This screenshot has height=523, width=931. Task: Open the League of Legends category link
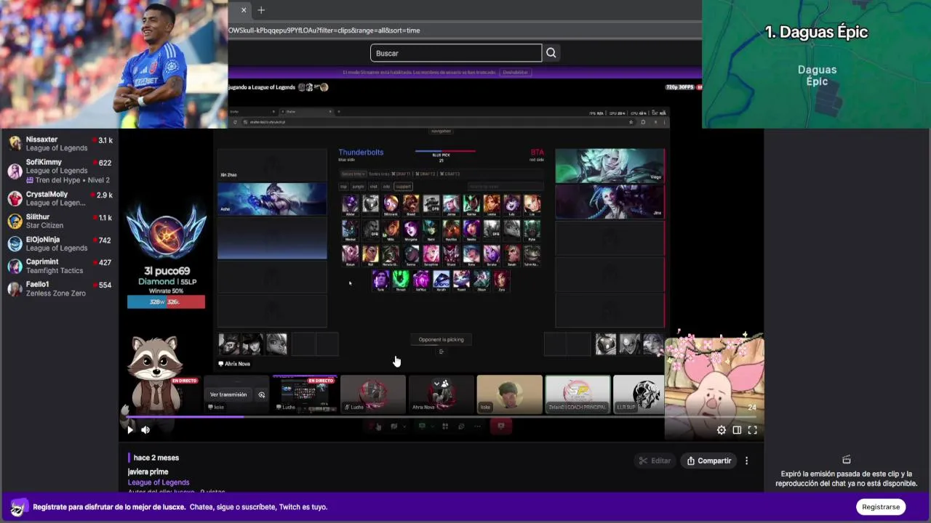159,482
